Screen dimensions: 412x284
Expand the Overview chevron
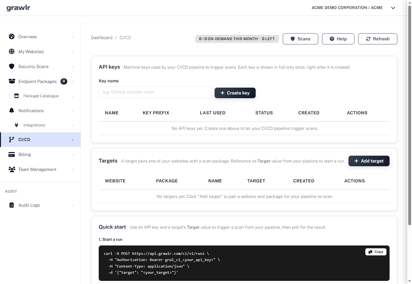pyautogui.click(x=73, y=37)
